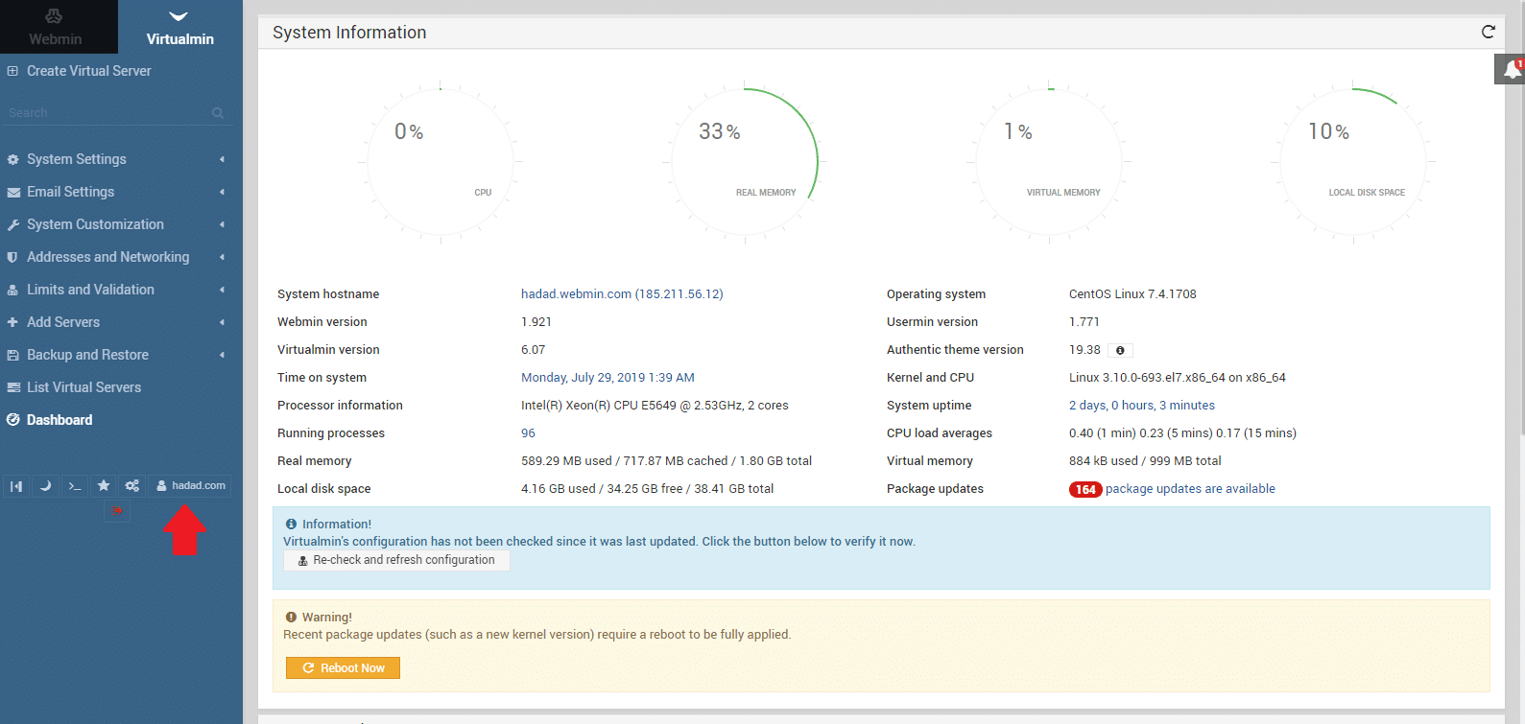Open package updates are available link
This screenshot has width=1525, height=724.
tap(1190, 489)
